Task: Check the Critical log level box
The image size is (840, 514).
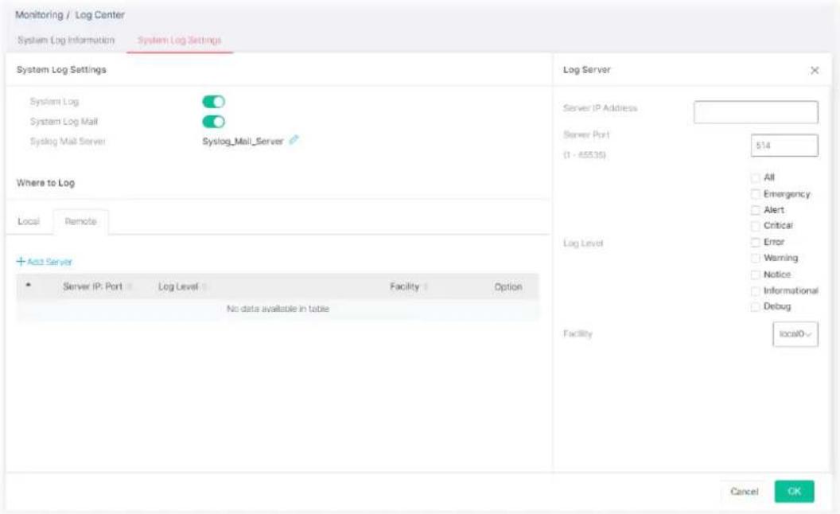Action: 756,226
